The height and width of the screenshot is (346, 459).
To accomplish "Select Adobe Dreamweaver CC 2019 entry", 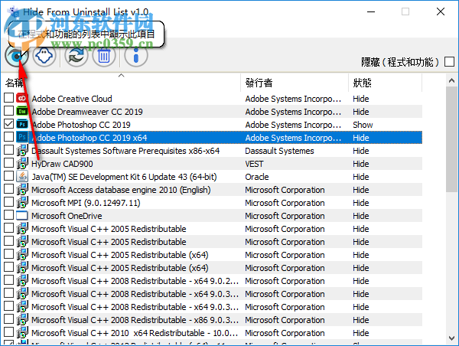I will [x=212, y=112].
